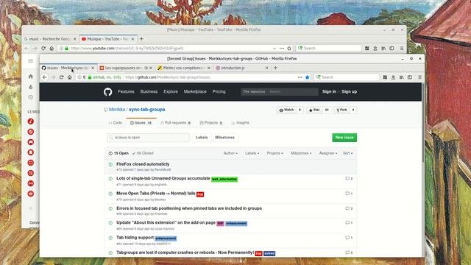
Task: Click the Milestones button beside search filter
Action: click(224, 138)
